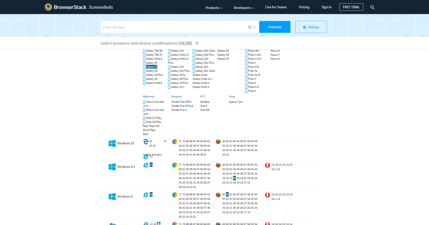Viewport: 429px width, 225px height.
Task: Click the Internet Explorer icon for Windows 8.1
Action: point(145,165)
